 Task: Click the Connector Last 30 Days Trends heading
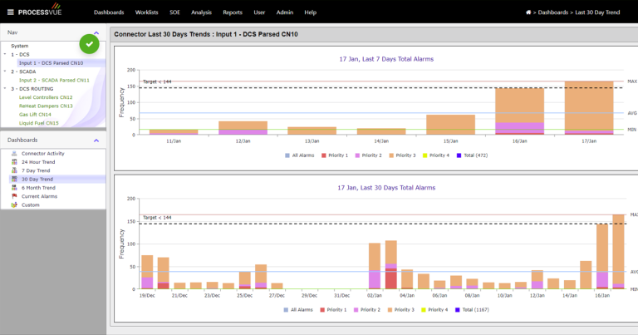(x=206, y=34)
